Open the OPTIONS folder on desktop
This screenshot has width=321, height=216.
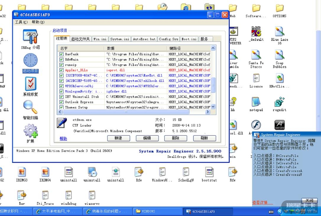[279, 8]
